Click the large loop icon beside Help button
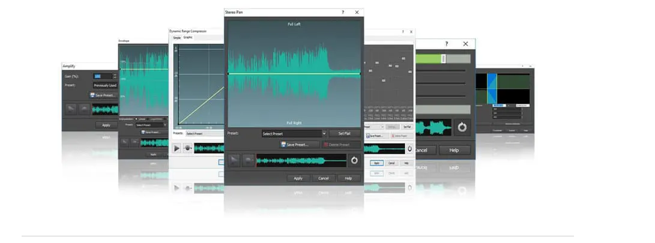This screenshot has width=655, height=243. (x=462, y=127)
